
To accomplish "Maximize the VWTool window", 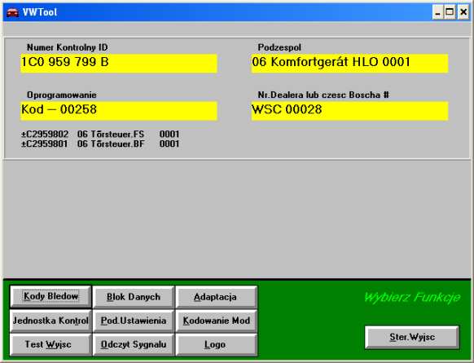I will coord(450,13).
